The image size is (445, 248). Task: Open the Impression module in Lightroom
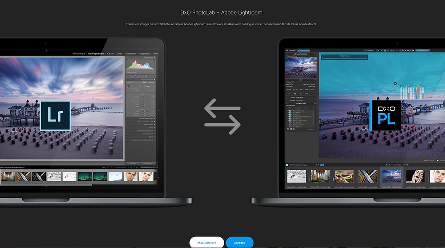(145, 54)
